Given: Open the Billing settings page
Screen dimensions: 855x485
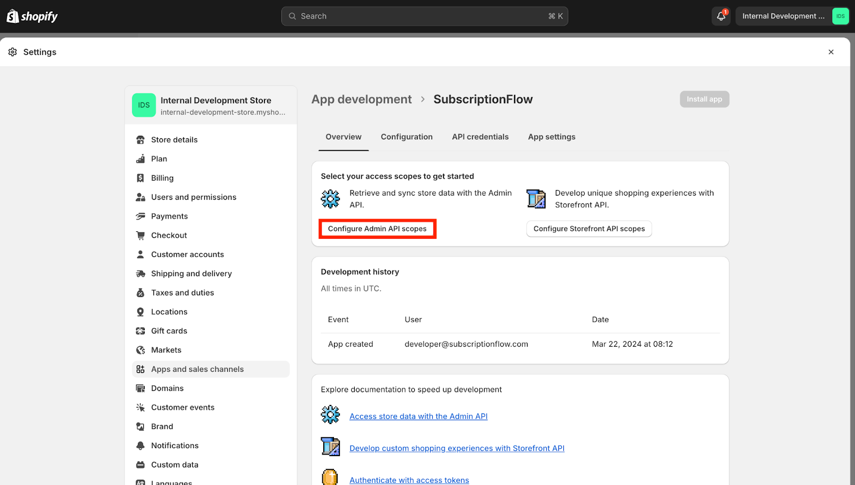Looking at the screenshot, I should 211,178.
